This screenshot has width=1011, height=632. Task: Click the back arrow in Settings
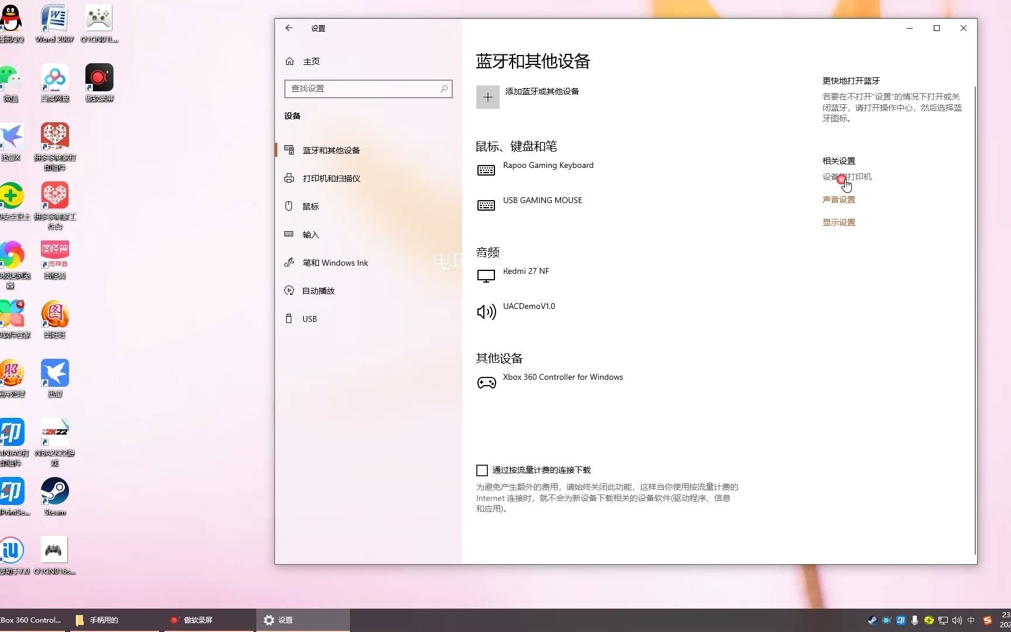click(x=288, y=28)
